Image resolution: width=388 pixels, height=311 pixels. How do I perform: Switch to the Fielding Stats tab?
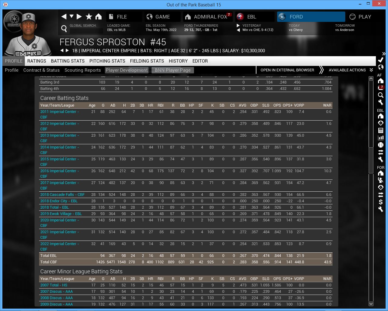pyautogui.click(x=147, y=61)
